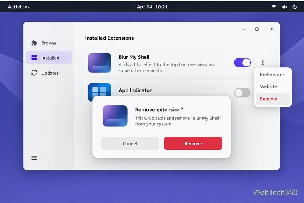Minimize the Extensions window
This screenshot has height=203, width=304.
pyautogui.click(x=244, y=29)
